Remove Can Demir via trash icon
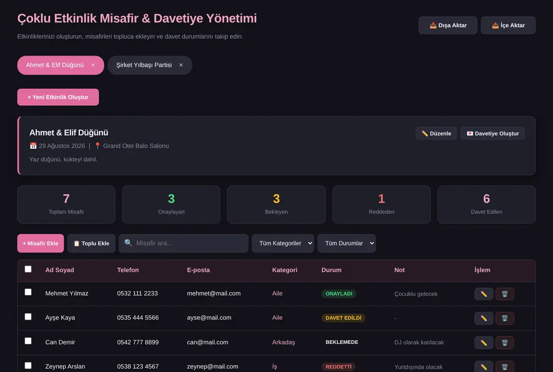The image size is (553, 372). tap(505, 342)
